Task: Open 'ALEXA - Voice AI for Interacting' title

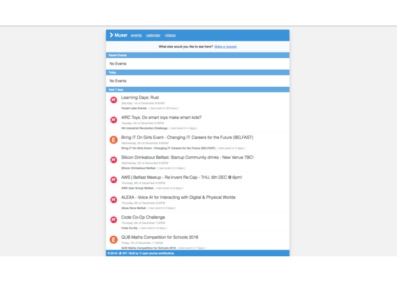Action: (178, 198)
